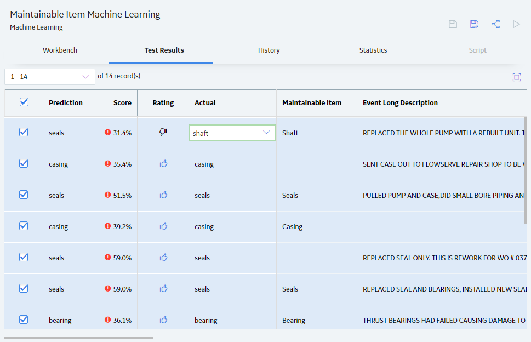Viewport: 531px width, 342px height.
Task: Toggle the select-all checkbox in table header
Action: coord(24,102)
